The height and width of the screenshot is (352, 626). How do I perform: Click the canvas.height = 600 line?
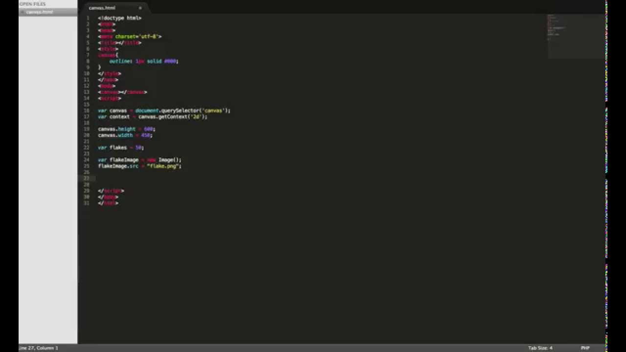pos(127,129)
